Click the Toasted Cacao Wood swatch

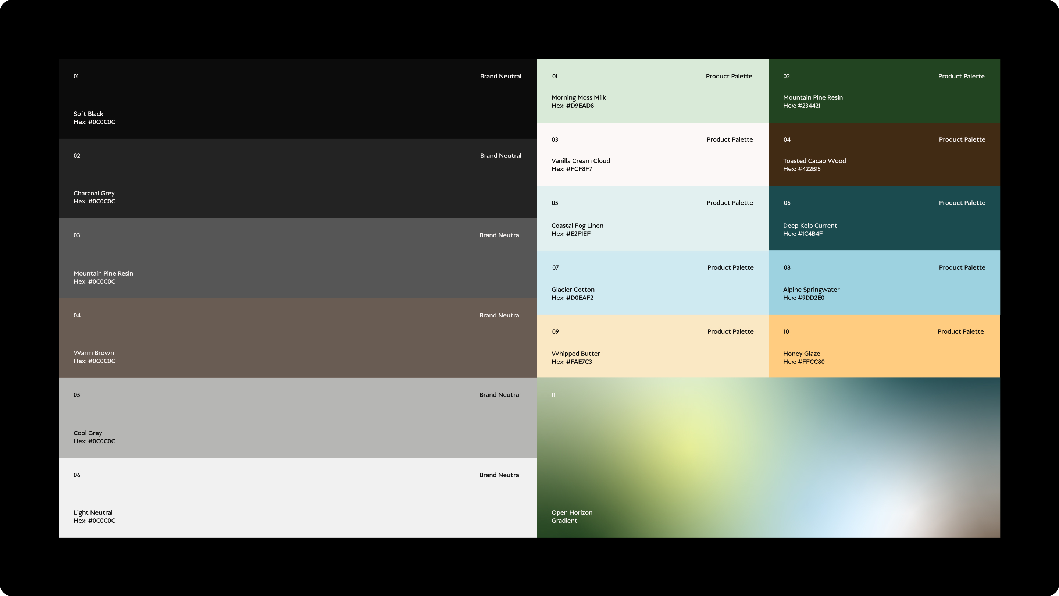[x=884, y=154]
